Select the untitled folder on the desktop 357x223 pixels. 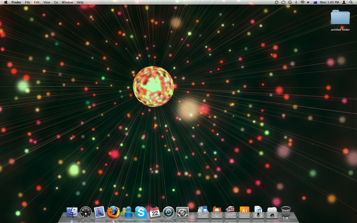point(340,17)
